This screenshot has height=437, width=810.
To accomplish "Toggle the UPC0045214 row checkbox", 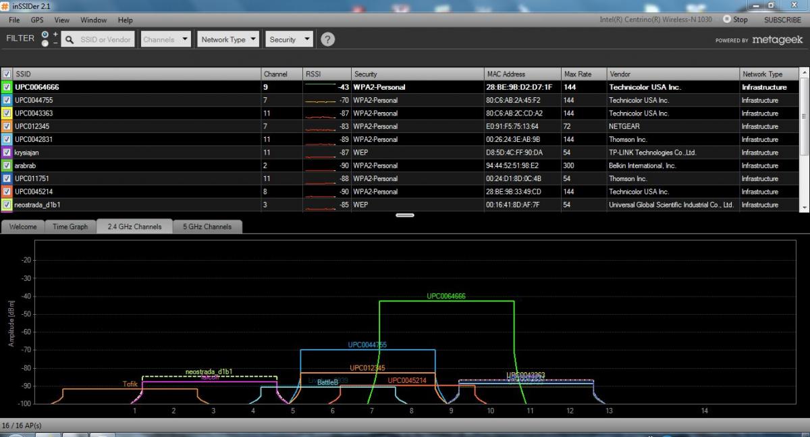I will (7, 192).
